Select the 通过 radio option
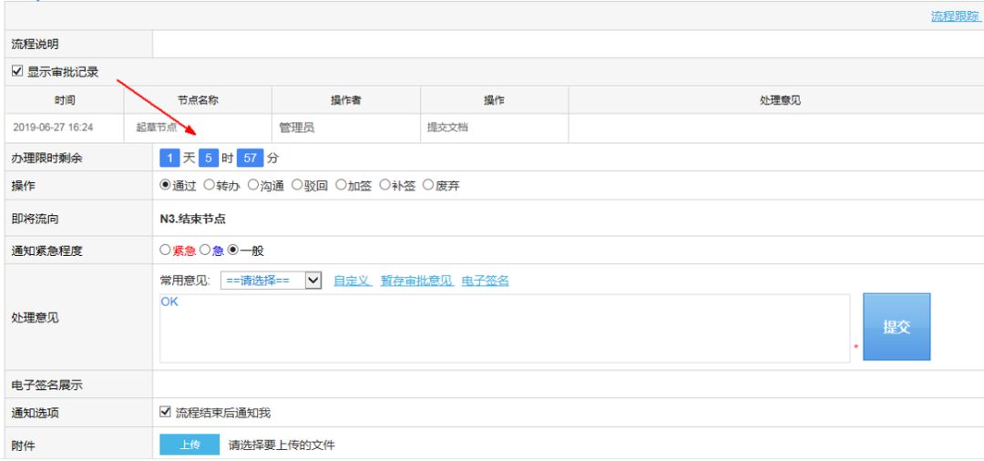 pos(166,186)
